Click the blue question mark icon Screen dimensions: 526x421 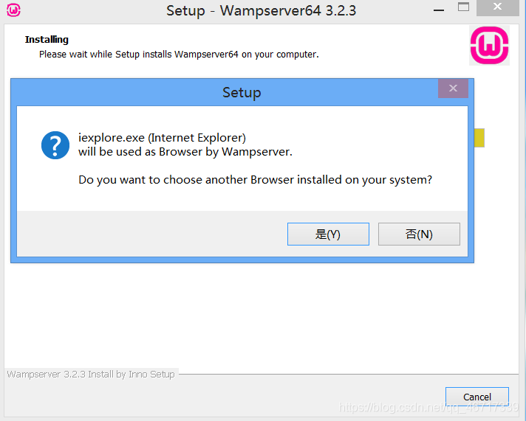click(x=55, y=145)
